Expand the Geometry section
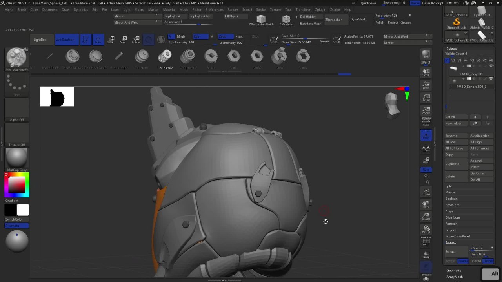The image size is (502, 282). pyautogui.click(x=454, y=271)
